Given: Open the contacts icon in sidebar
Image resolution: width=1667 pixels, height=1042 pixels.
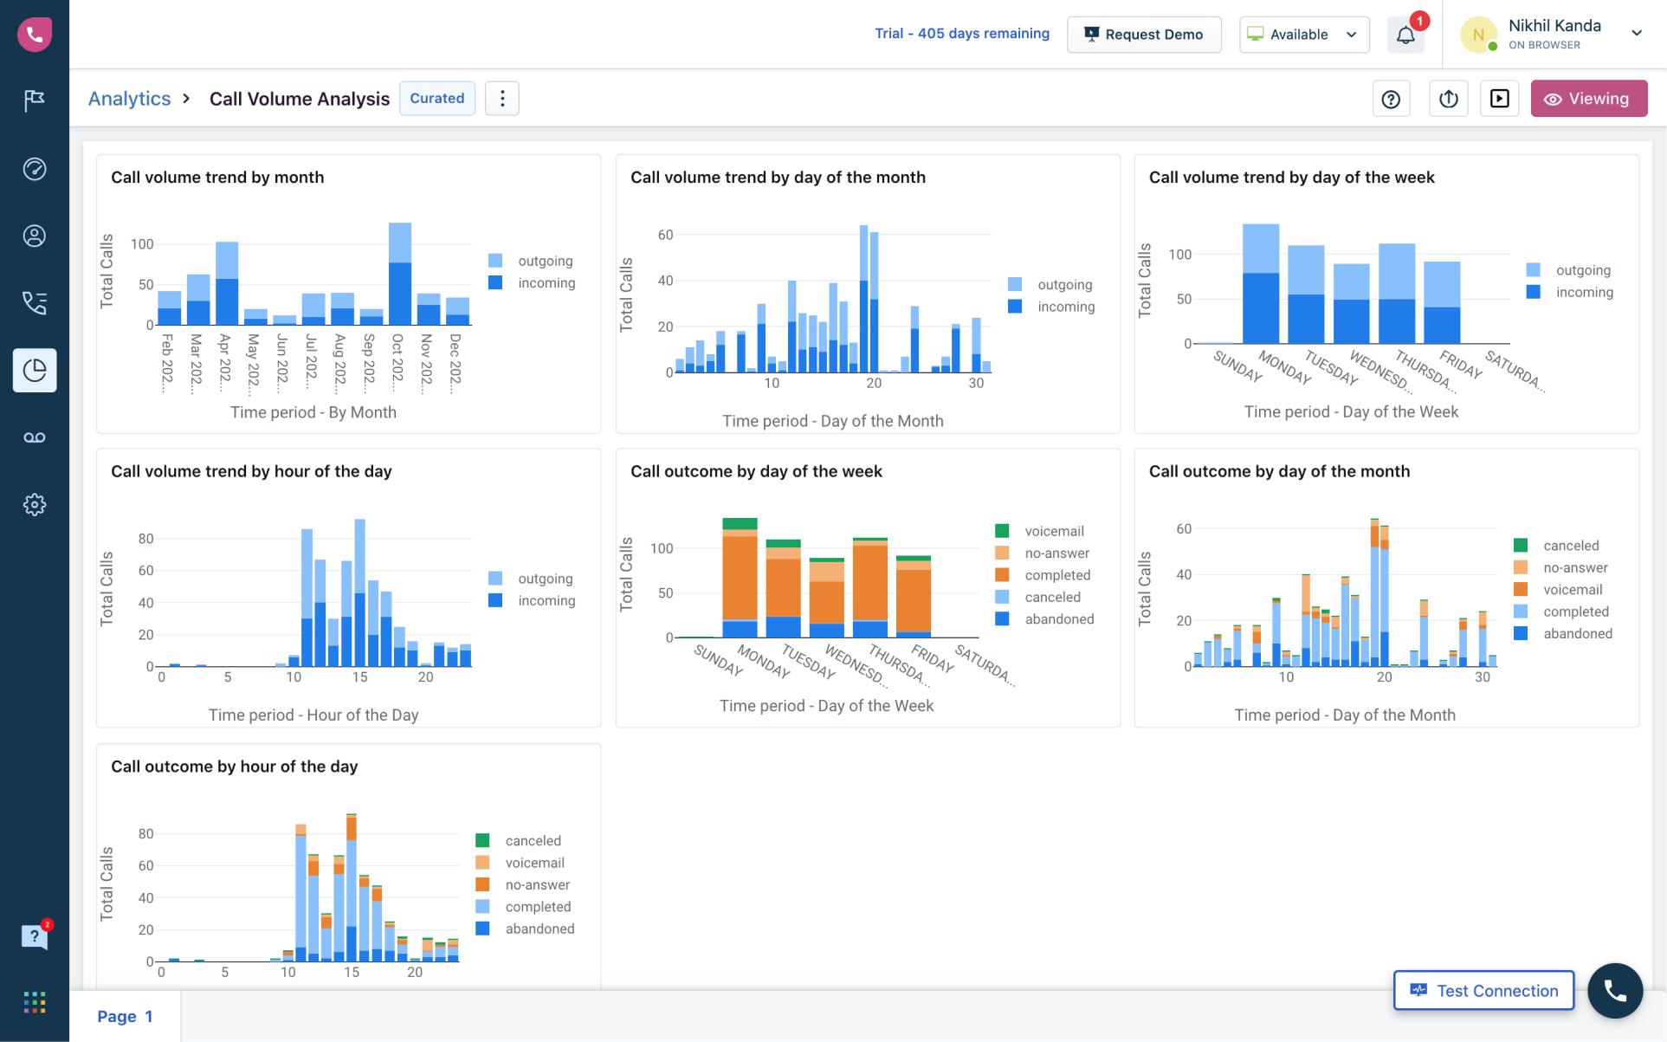Looking at the screenshot, I should coord(35,236).
